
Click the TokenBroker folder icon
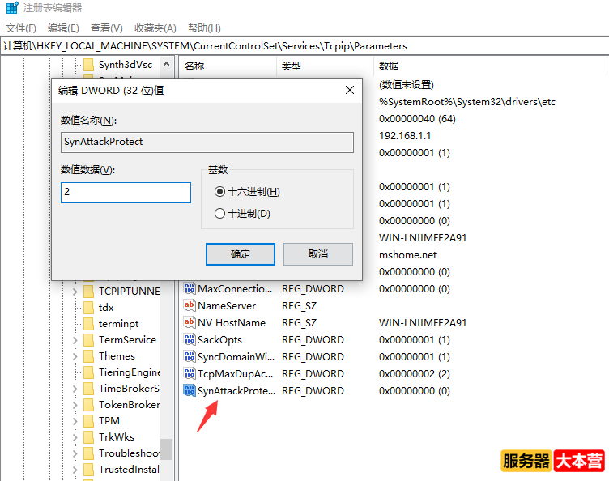(x=88, y=405)
